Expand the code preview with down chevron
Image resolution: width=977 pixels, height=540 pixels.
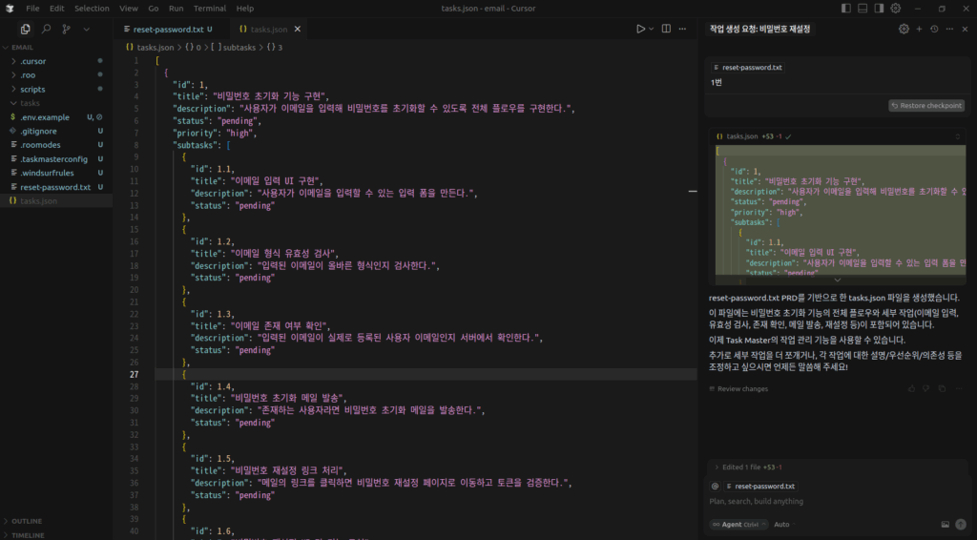tap(838, 280)
